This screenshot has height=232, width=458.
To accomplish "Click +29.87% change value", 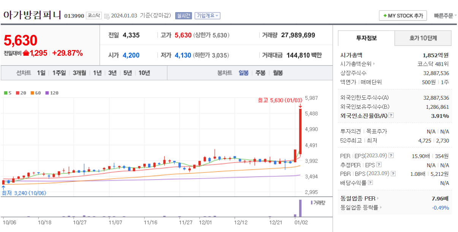I will pyautogui.click(x=67, y=53).
